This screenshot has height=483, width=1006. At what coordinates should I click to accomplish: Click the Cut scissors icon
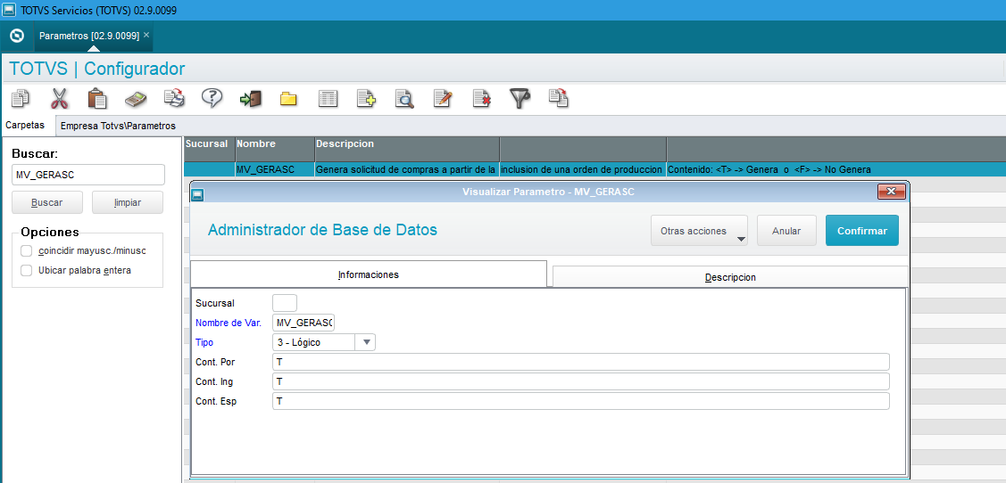click(x=59, y=99)
